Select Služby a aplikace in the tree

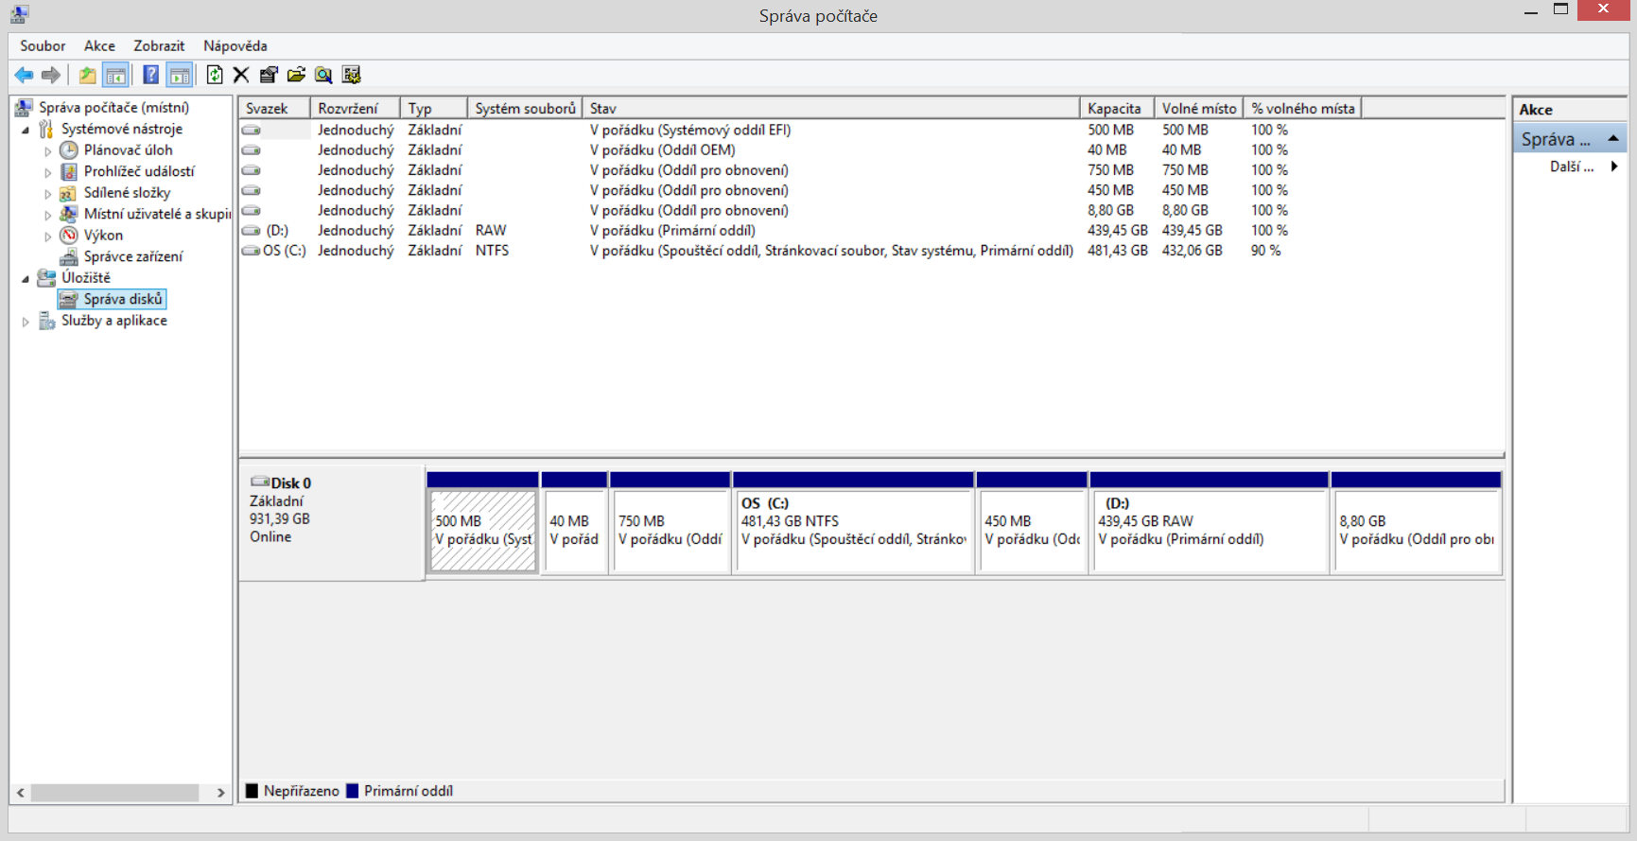pyautogui.click(x=114, y=321)
